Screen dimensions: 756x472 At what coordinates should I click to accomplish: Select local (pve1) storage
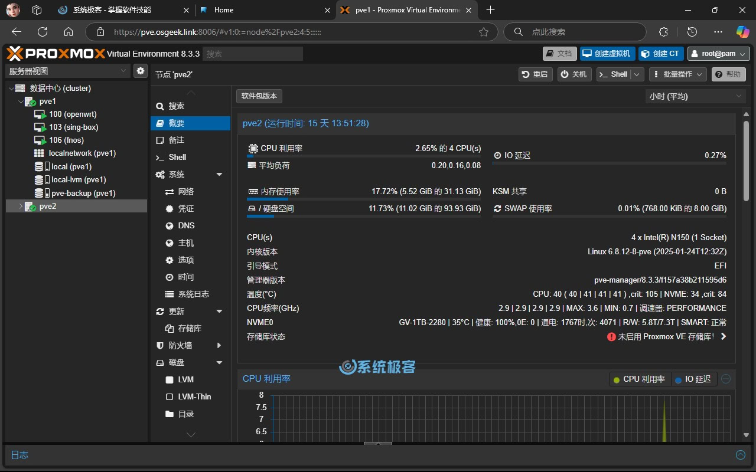point(71,166)
